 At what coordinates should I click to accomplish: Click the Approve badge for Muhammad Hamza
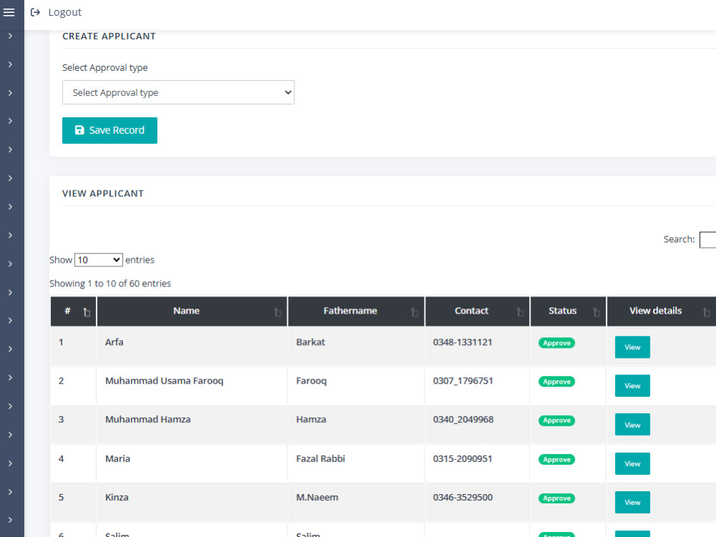(556, 420)
